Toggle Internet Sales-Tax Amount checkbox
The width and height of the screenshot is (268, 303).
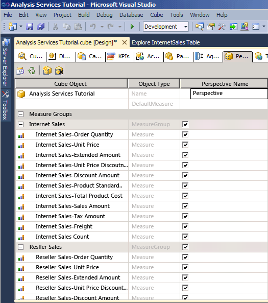[185, 216]
